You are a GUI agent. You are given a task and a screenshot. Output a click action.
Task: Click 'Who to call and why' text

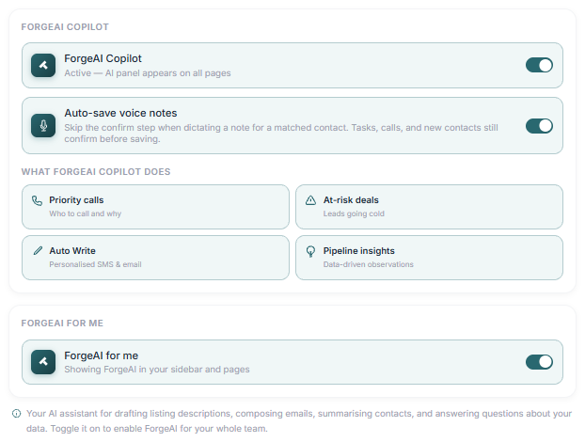pyautogui.click(x=85, y=213)
